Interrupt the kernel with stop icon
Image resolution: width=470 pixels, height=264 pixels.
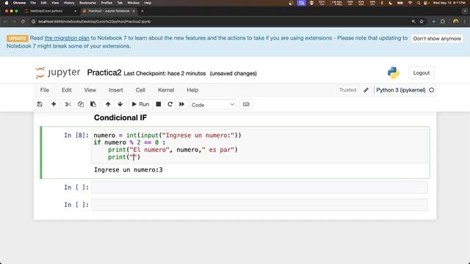(159, 104)
